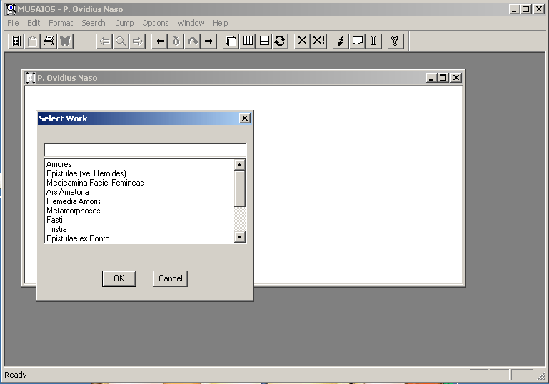Click the printer toolbar icon

click(49, 41)
